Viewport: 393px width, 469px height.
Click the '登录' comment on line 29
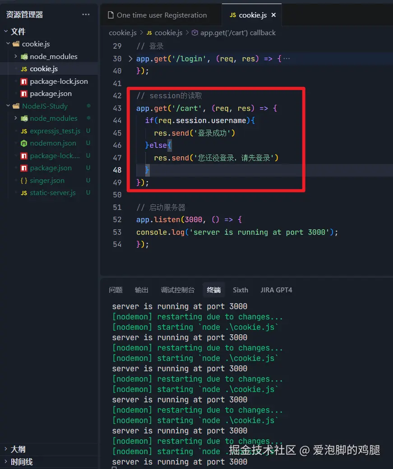157,46
